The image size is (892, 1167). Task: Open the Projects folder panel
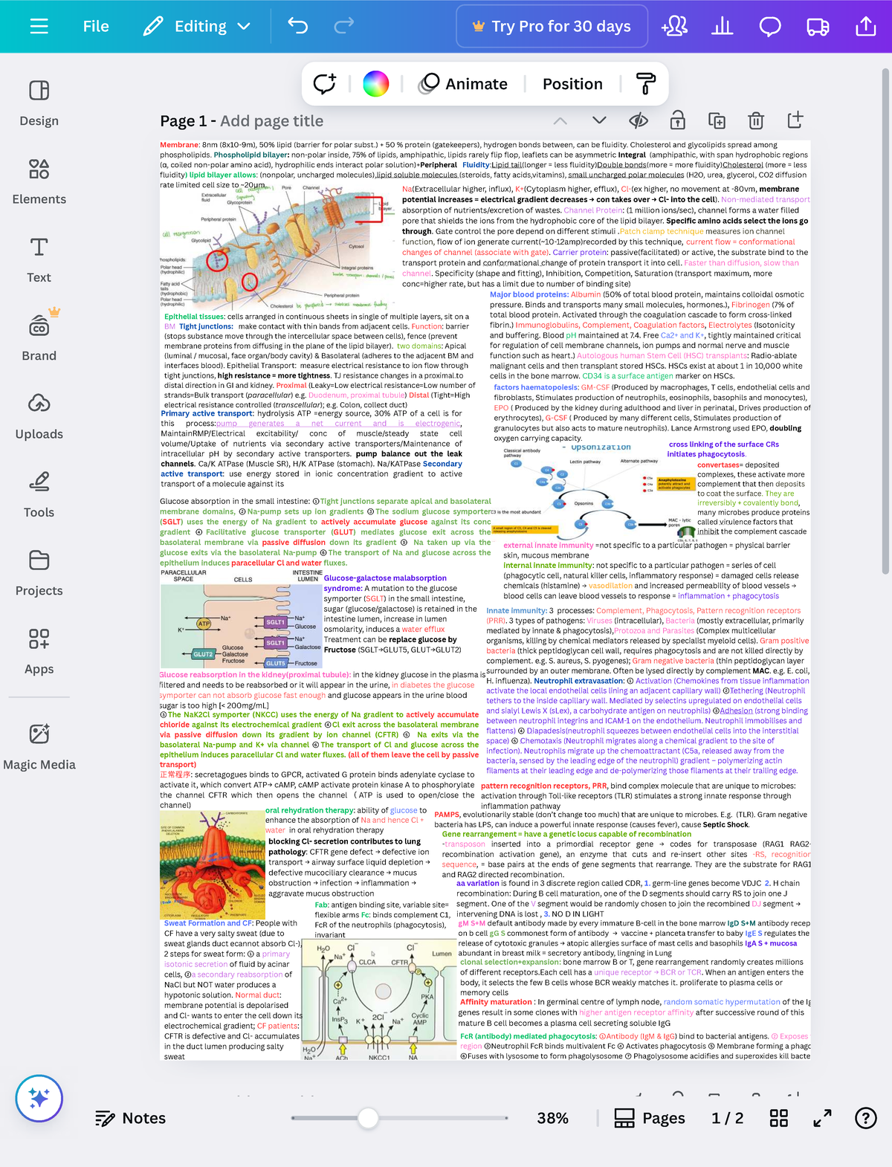[39, 573]
